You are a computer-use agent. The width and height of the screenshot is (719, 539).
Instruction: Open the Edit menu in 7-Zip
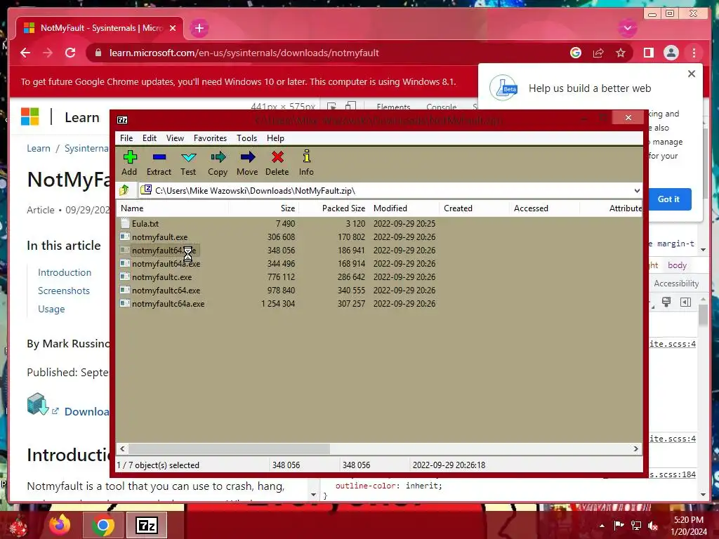[x=150, y=138]
